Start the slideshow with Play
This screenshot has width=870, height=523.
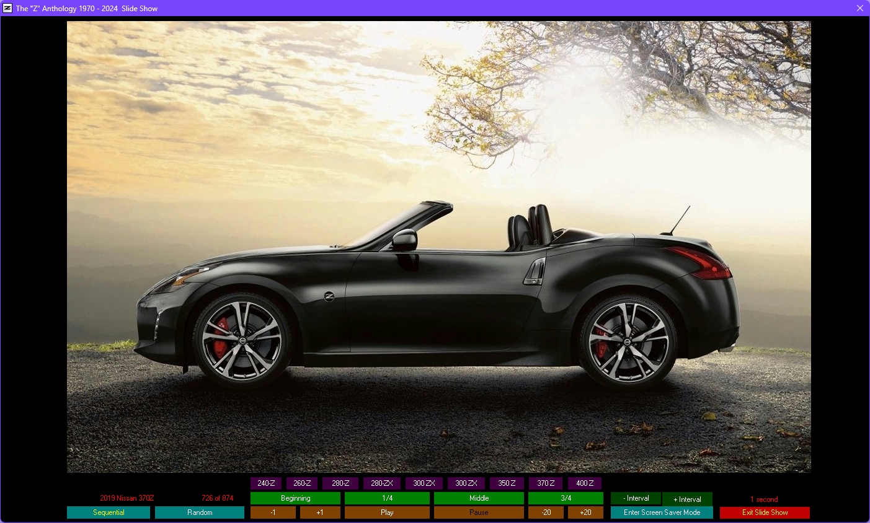point(387,512)
